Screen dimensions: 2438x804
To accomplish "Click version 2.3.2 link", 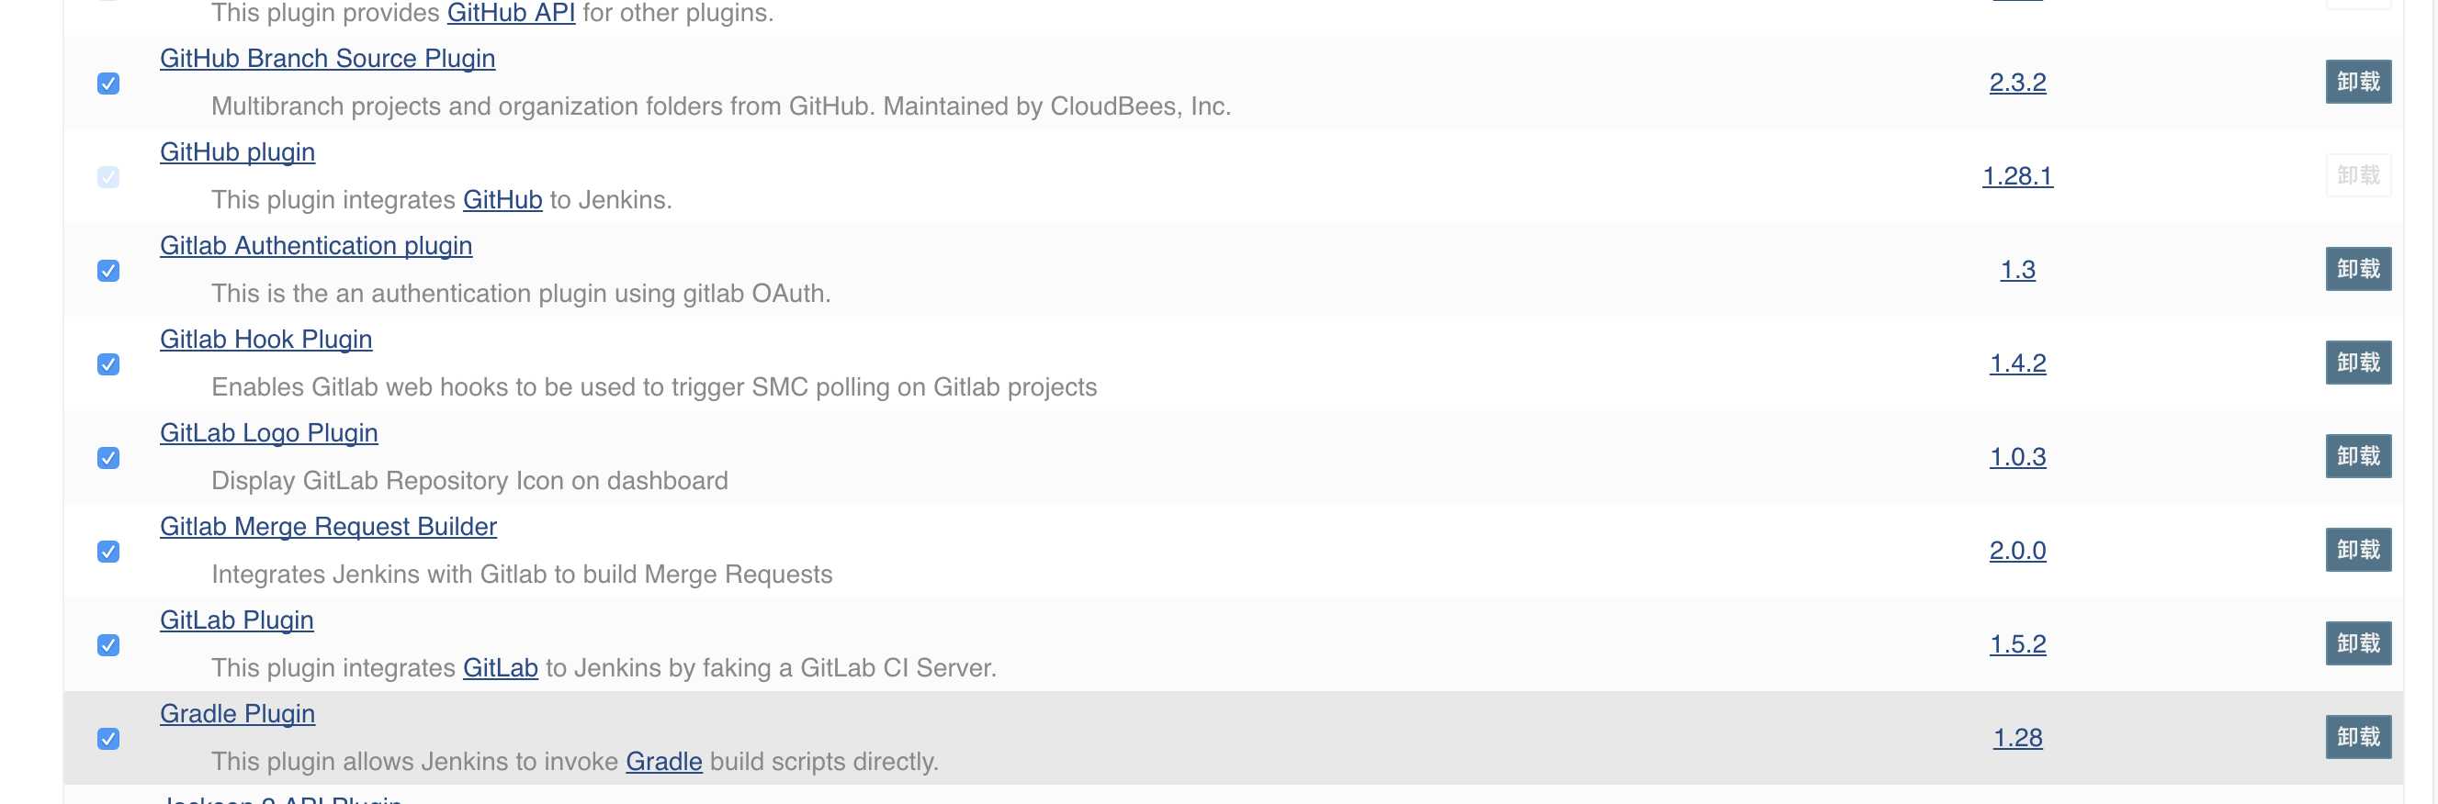I will click(2017, 83).
